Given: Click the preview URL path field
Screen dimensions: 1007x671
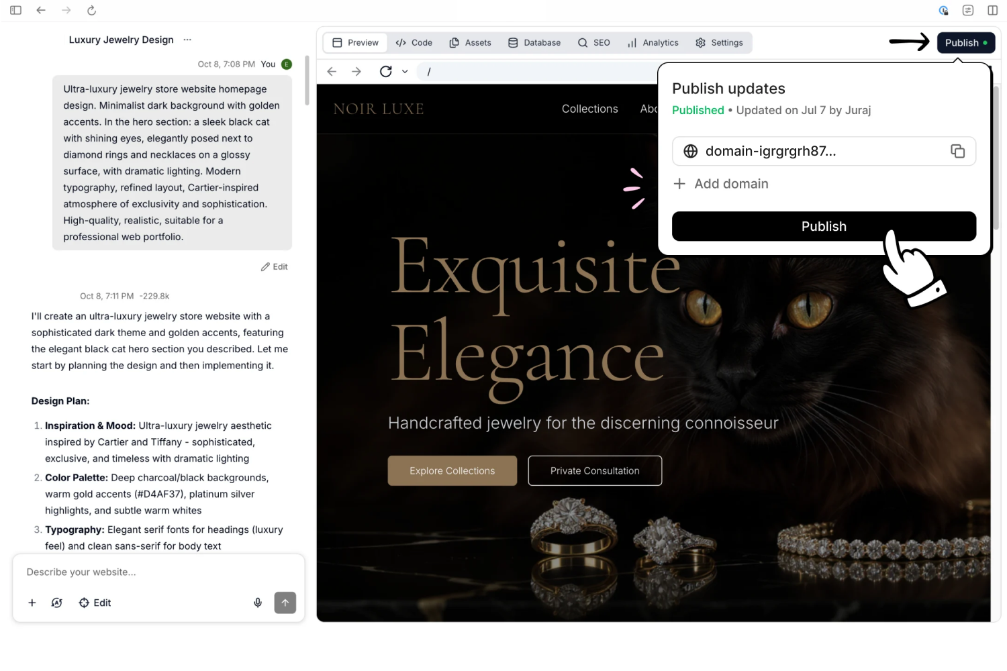Looking at the screenshot, I should tap(537, 71).
